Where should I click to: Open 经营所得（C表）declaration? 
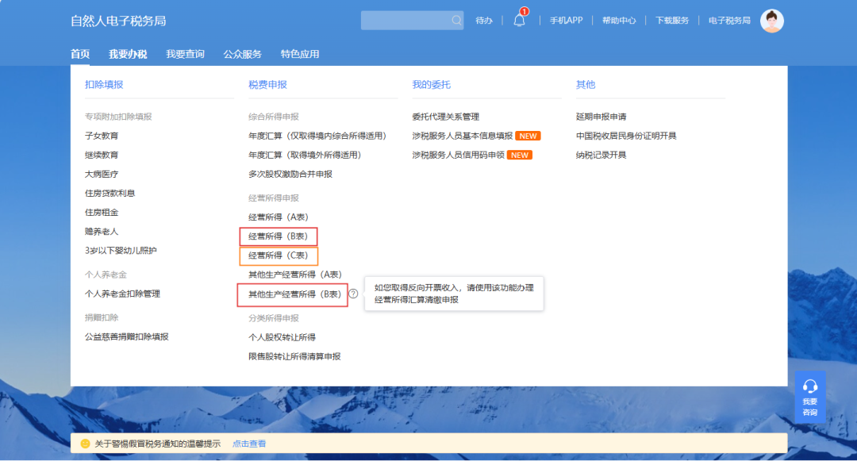277,255
